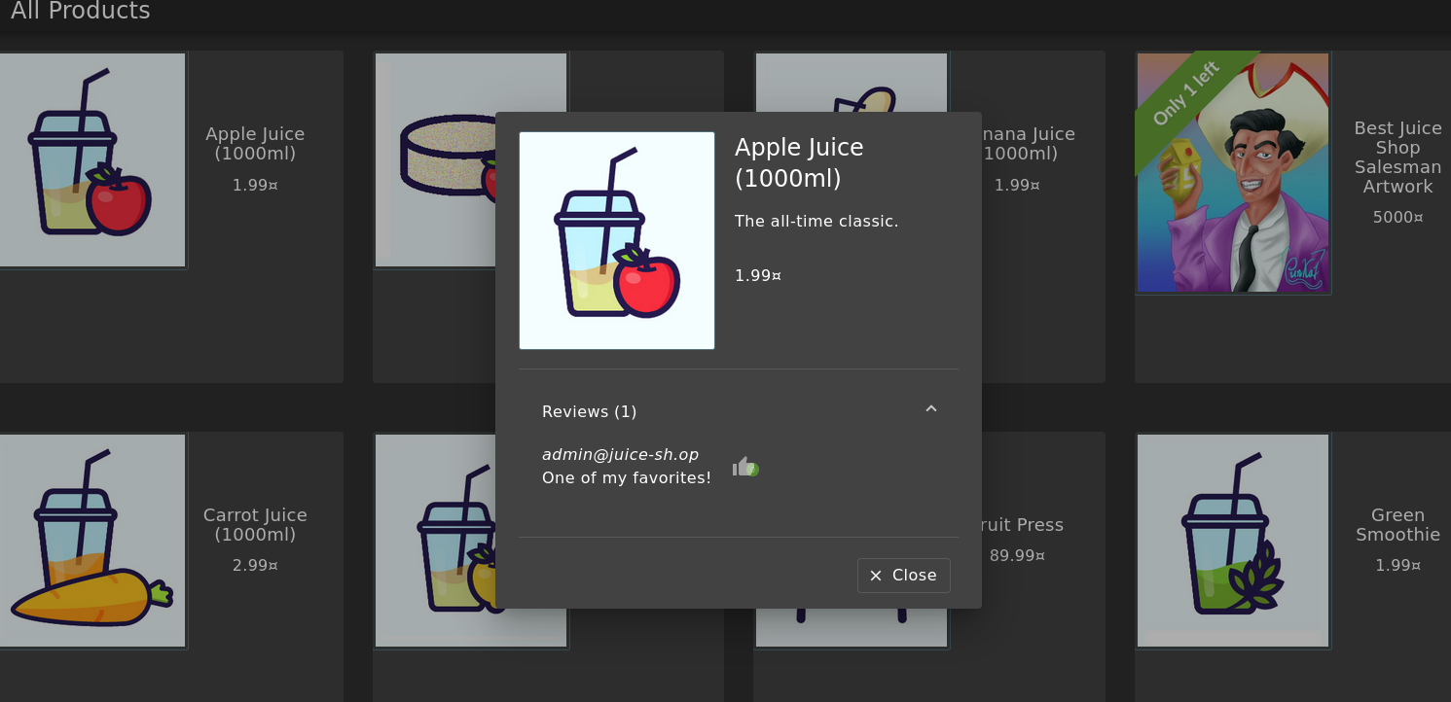Click the Banana Juice product name
This screenshot has width=1451, height=702.
coord(1029,144)
